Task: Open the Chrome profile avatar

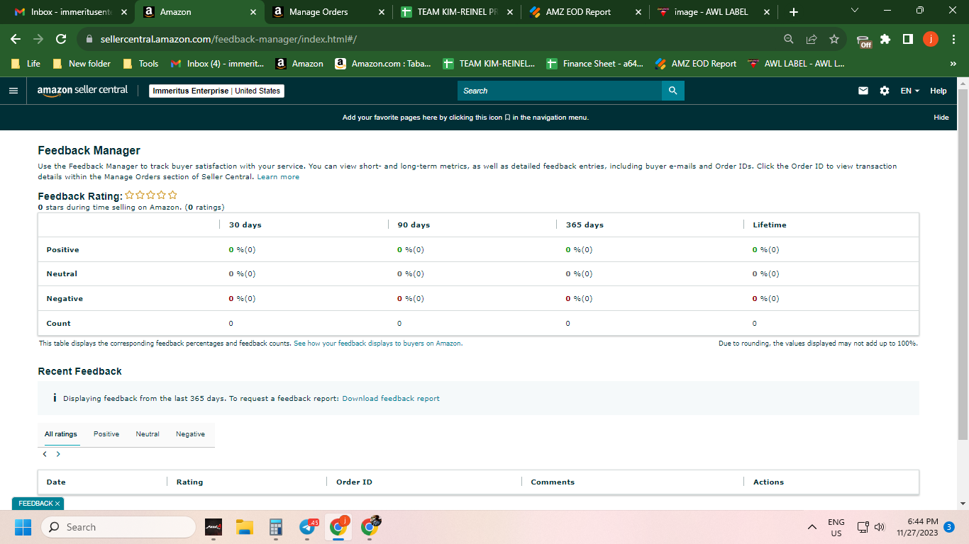Action: (931, 39)
